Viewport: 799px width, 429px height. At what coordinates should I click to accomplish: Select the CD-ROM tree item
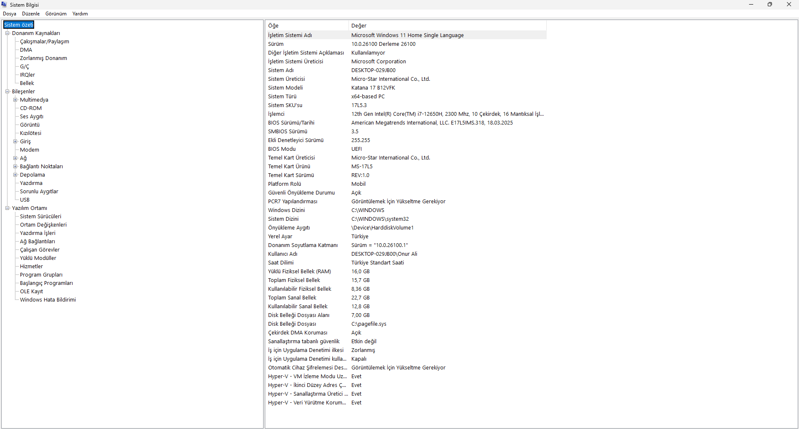coord(31,108)
